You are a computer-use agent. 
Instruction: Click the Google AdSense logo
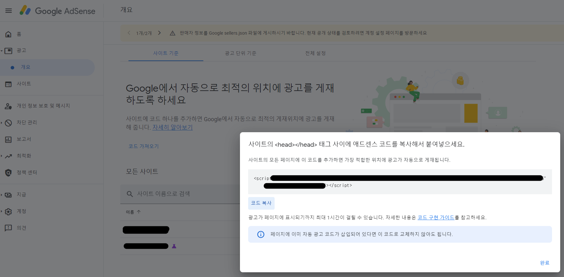tap(57, 11)
